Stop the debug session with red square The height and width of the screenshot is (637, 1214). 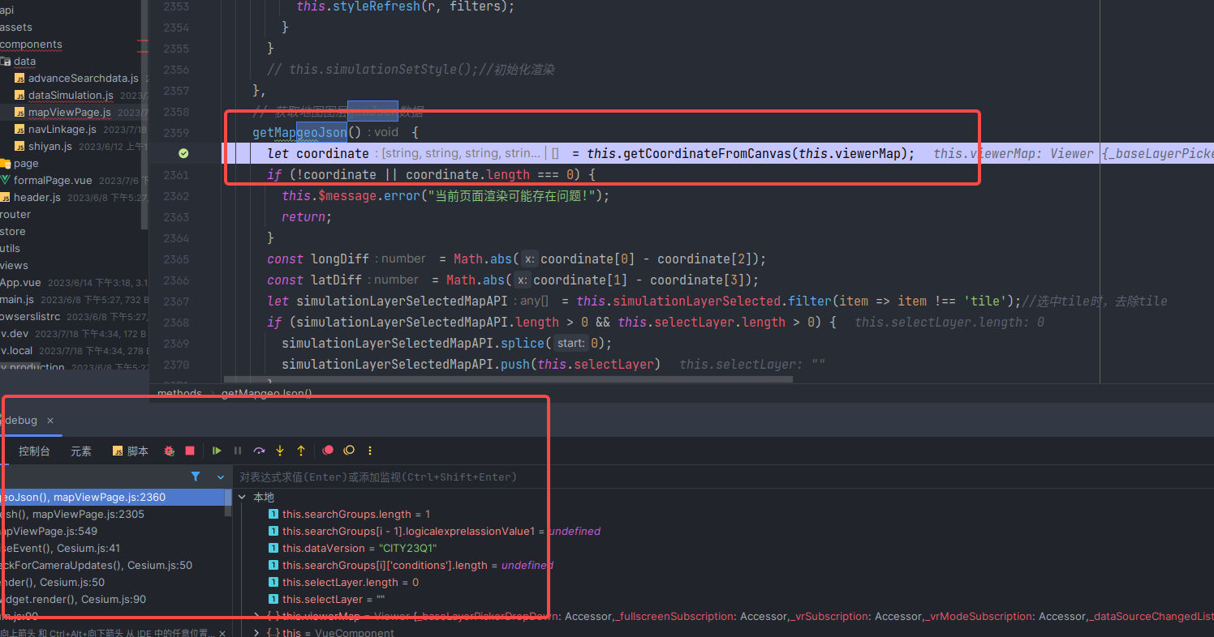(x=190, y=451)
